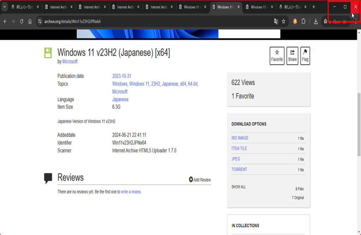Close the active Windows 11 tab

[238, 7]
